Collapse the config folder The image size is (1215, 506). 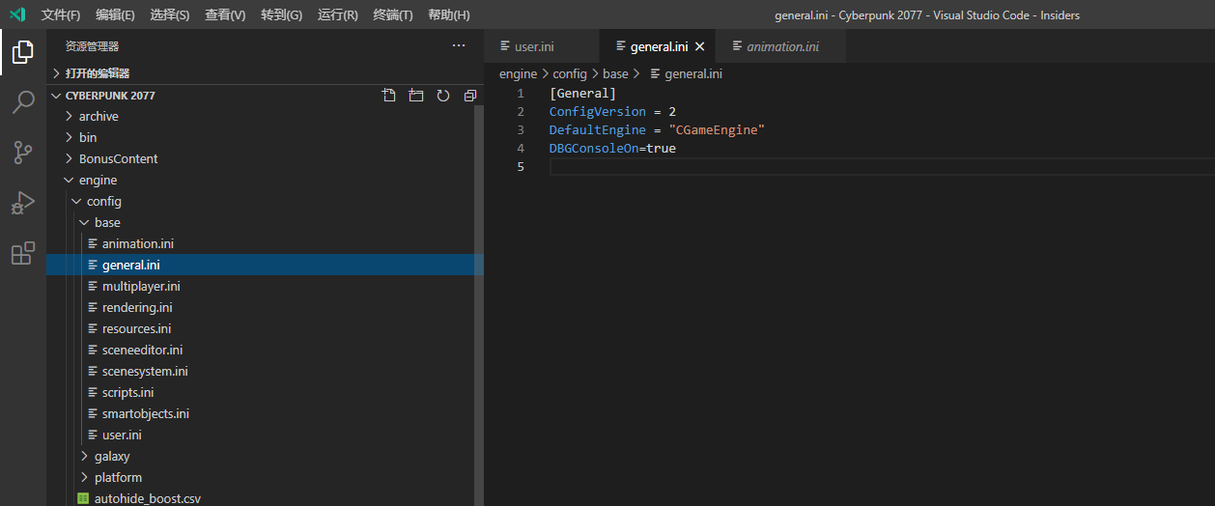(103, 202)
